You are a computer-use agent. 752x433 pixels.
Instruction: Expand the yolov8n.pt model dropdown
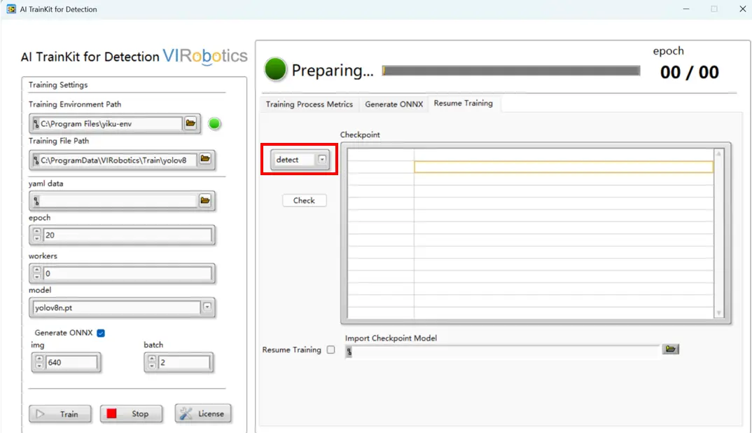point(207,307)
